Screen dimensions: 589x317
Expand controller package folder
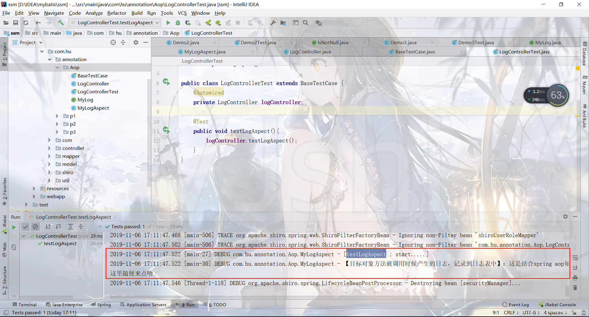pos(49,148)
